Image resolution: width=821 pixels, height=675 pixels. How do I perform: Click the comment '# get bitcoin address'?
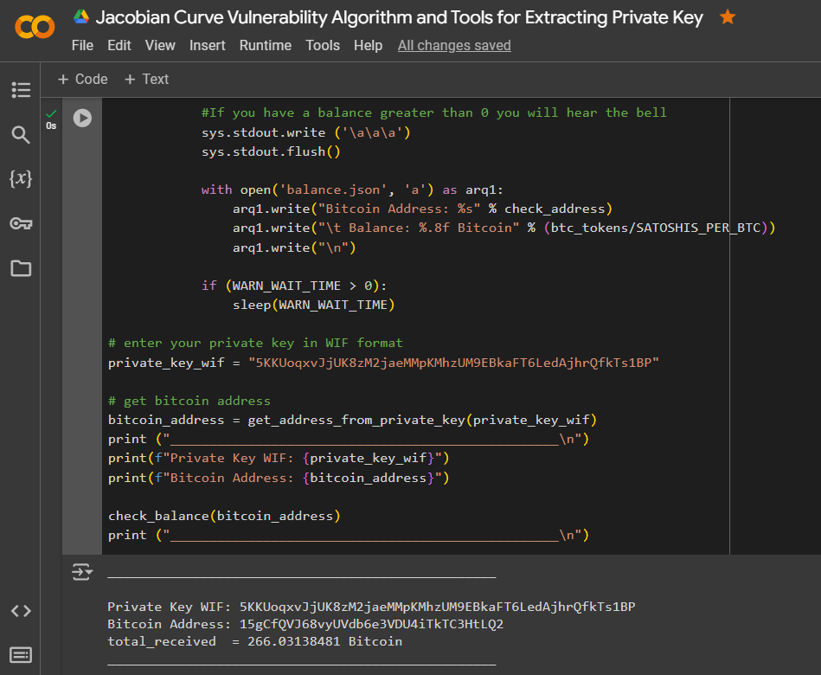coord(189,401)
